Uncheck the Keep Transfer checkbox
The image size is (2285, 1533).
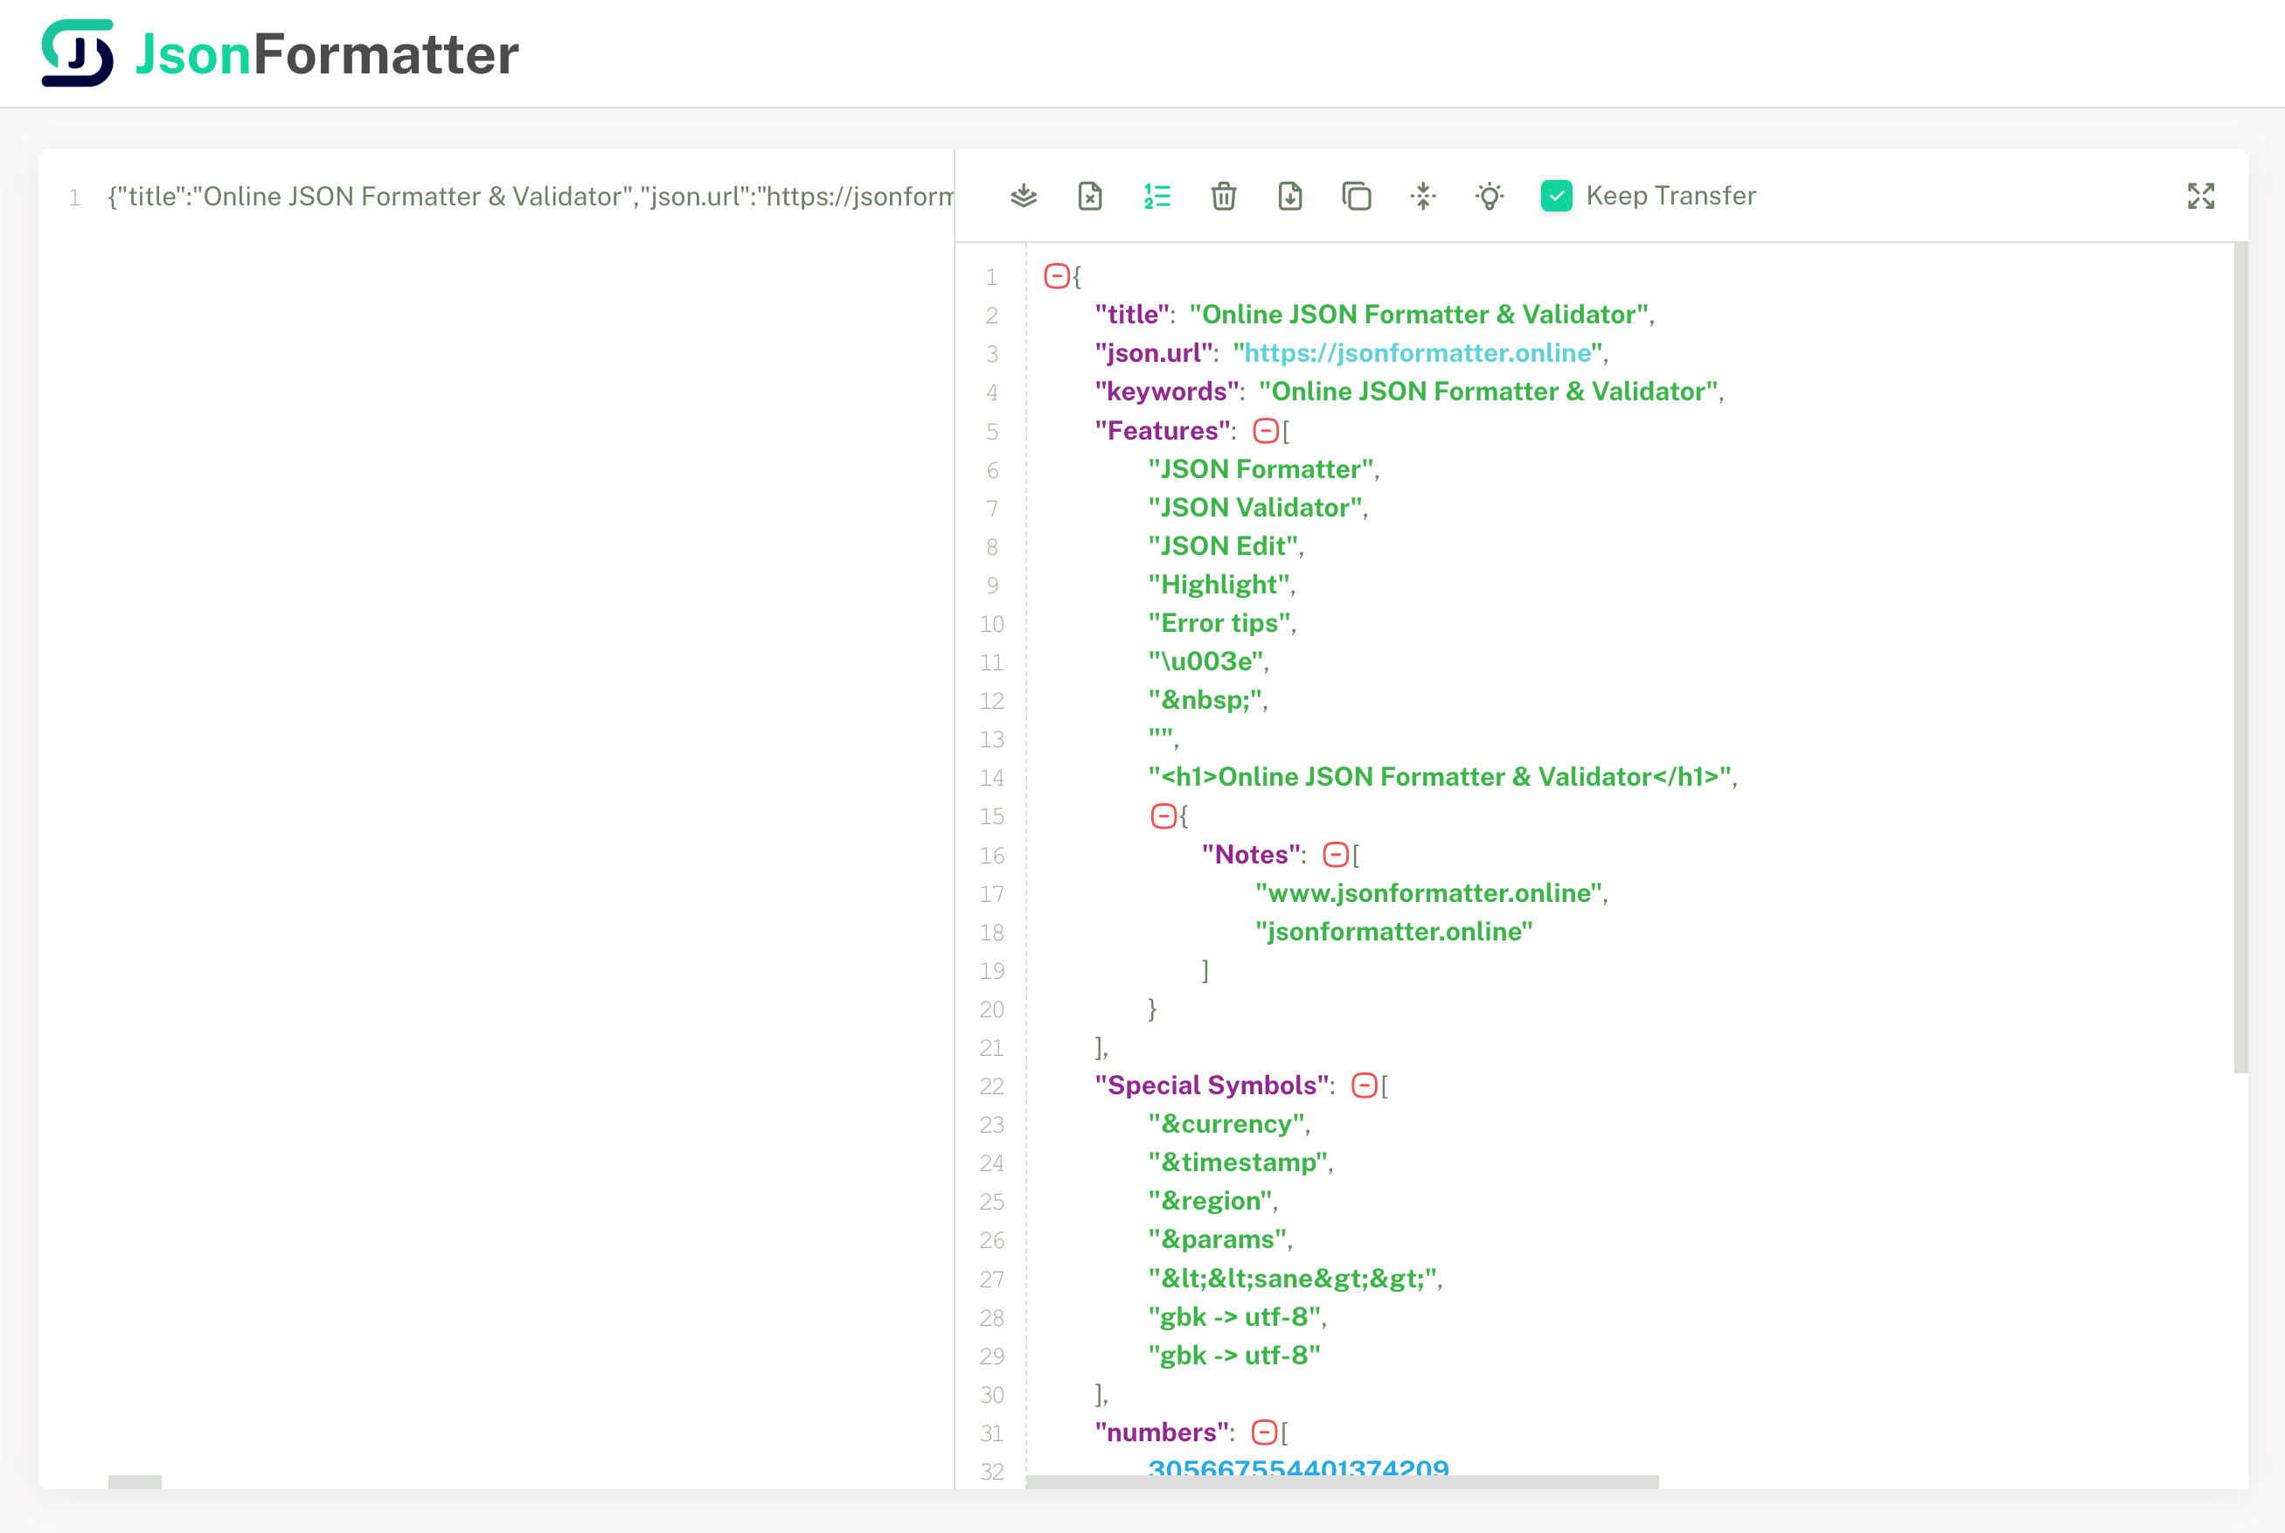[1557, 197]
